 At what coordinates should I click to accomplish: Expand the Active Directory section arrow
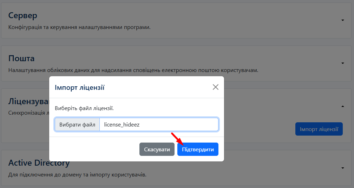pos(343,168)
